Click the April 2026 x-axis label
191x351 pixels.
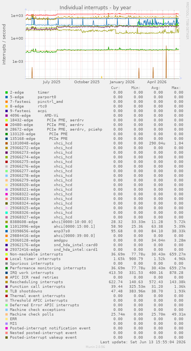[x=157, y=82]
